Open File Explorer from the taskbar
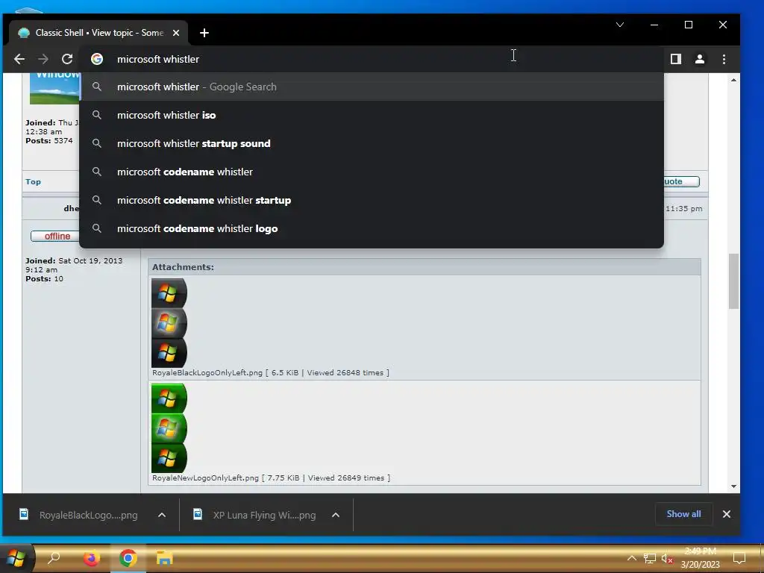 [x=165, y=558]
